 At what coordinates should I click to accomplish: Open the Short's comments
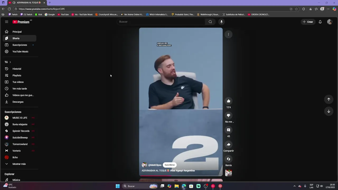point(228,130)
